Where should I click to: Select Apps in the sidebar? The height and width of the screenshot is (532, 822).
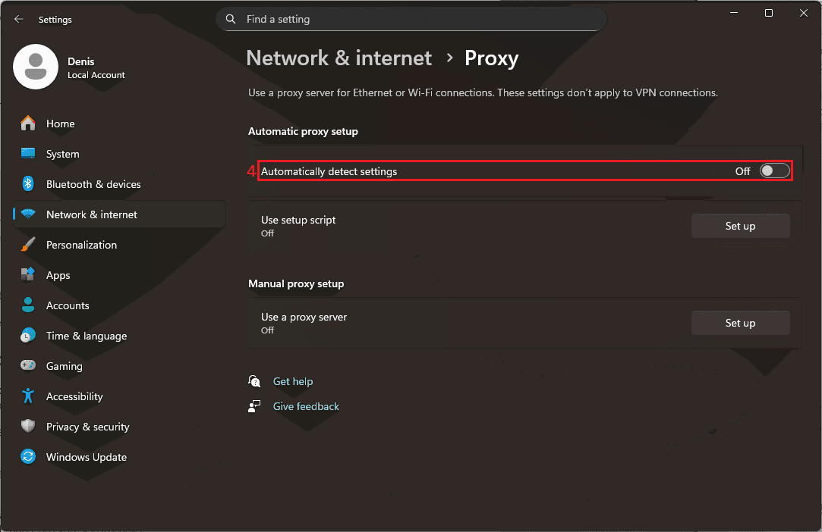(x=58, y=275)
